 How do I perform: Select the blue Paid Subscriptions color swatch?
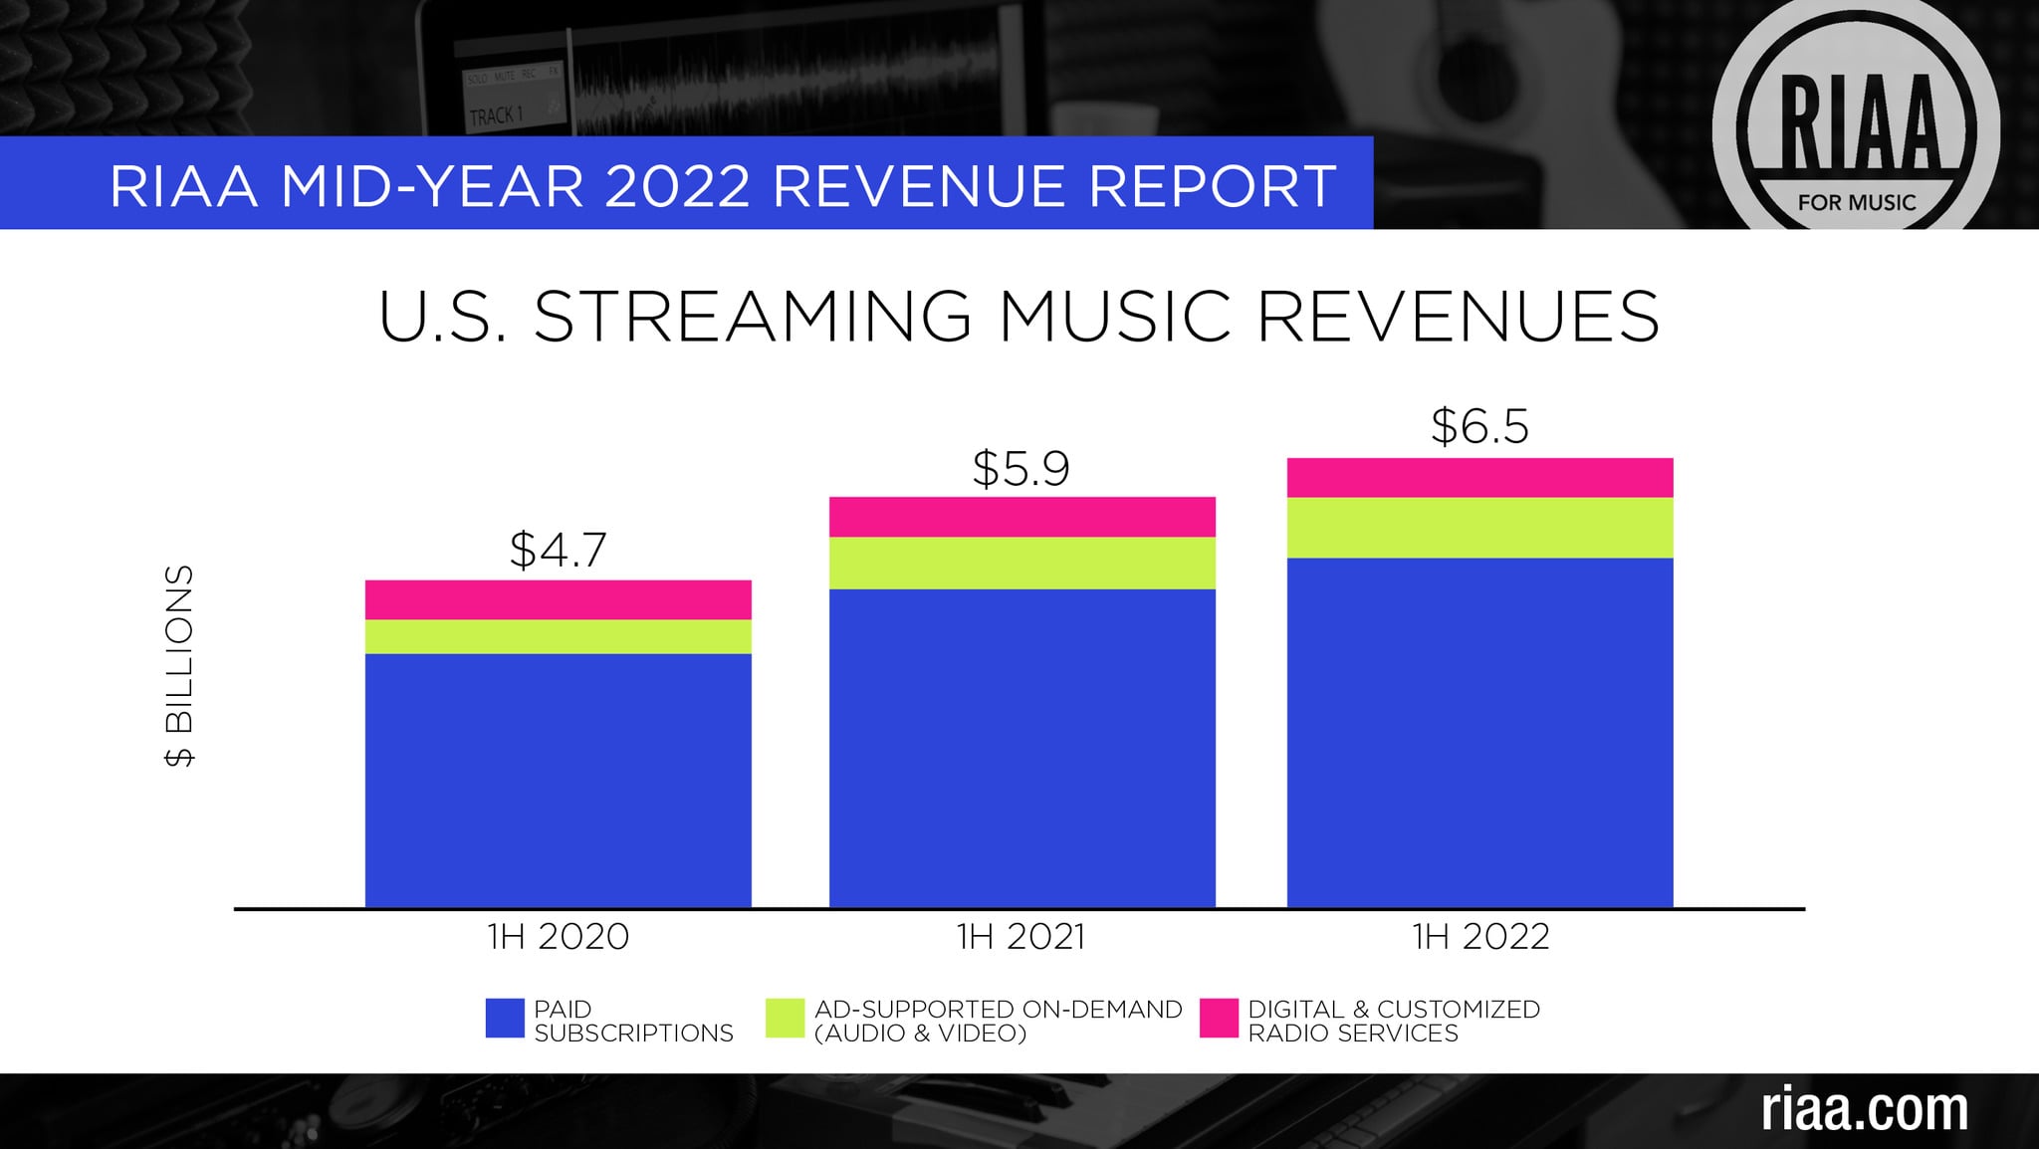pos(505,1019)
